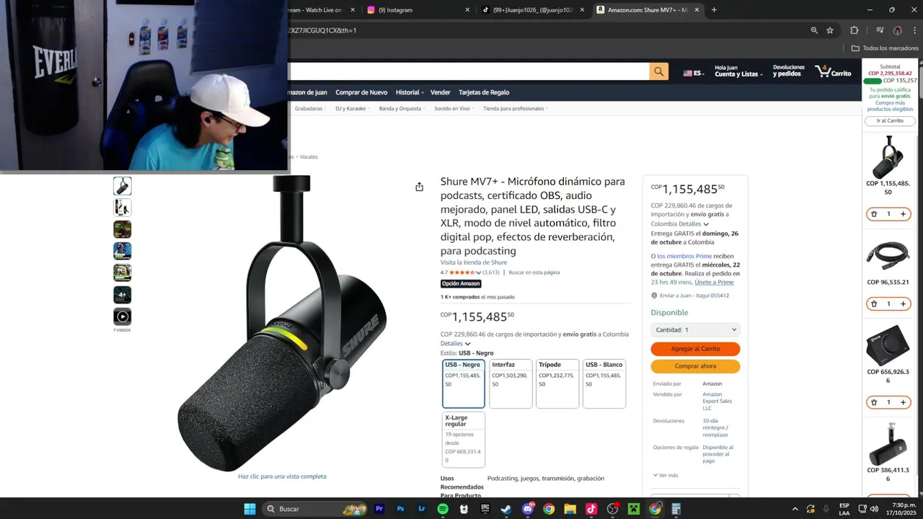
Task: Click the share icon above the product image
Action: pos(419,187)
